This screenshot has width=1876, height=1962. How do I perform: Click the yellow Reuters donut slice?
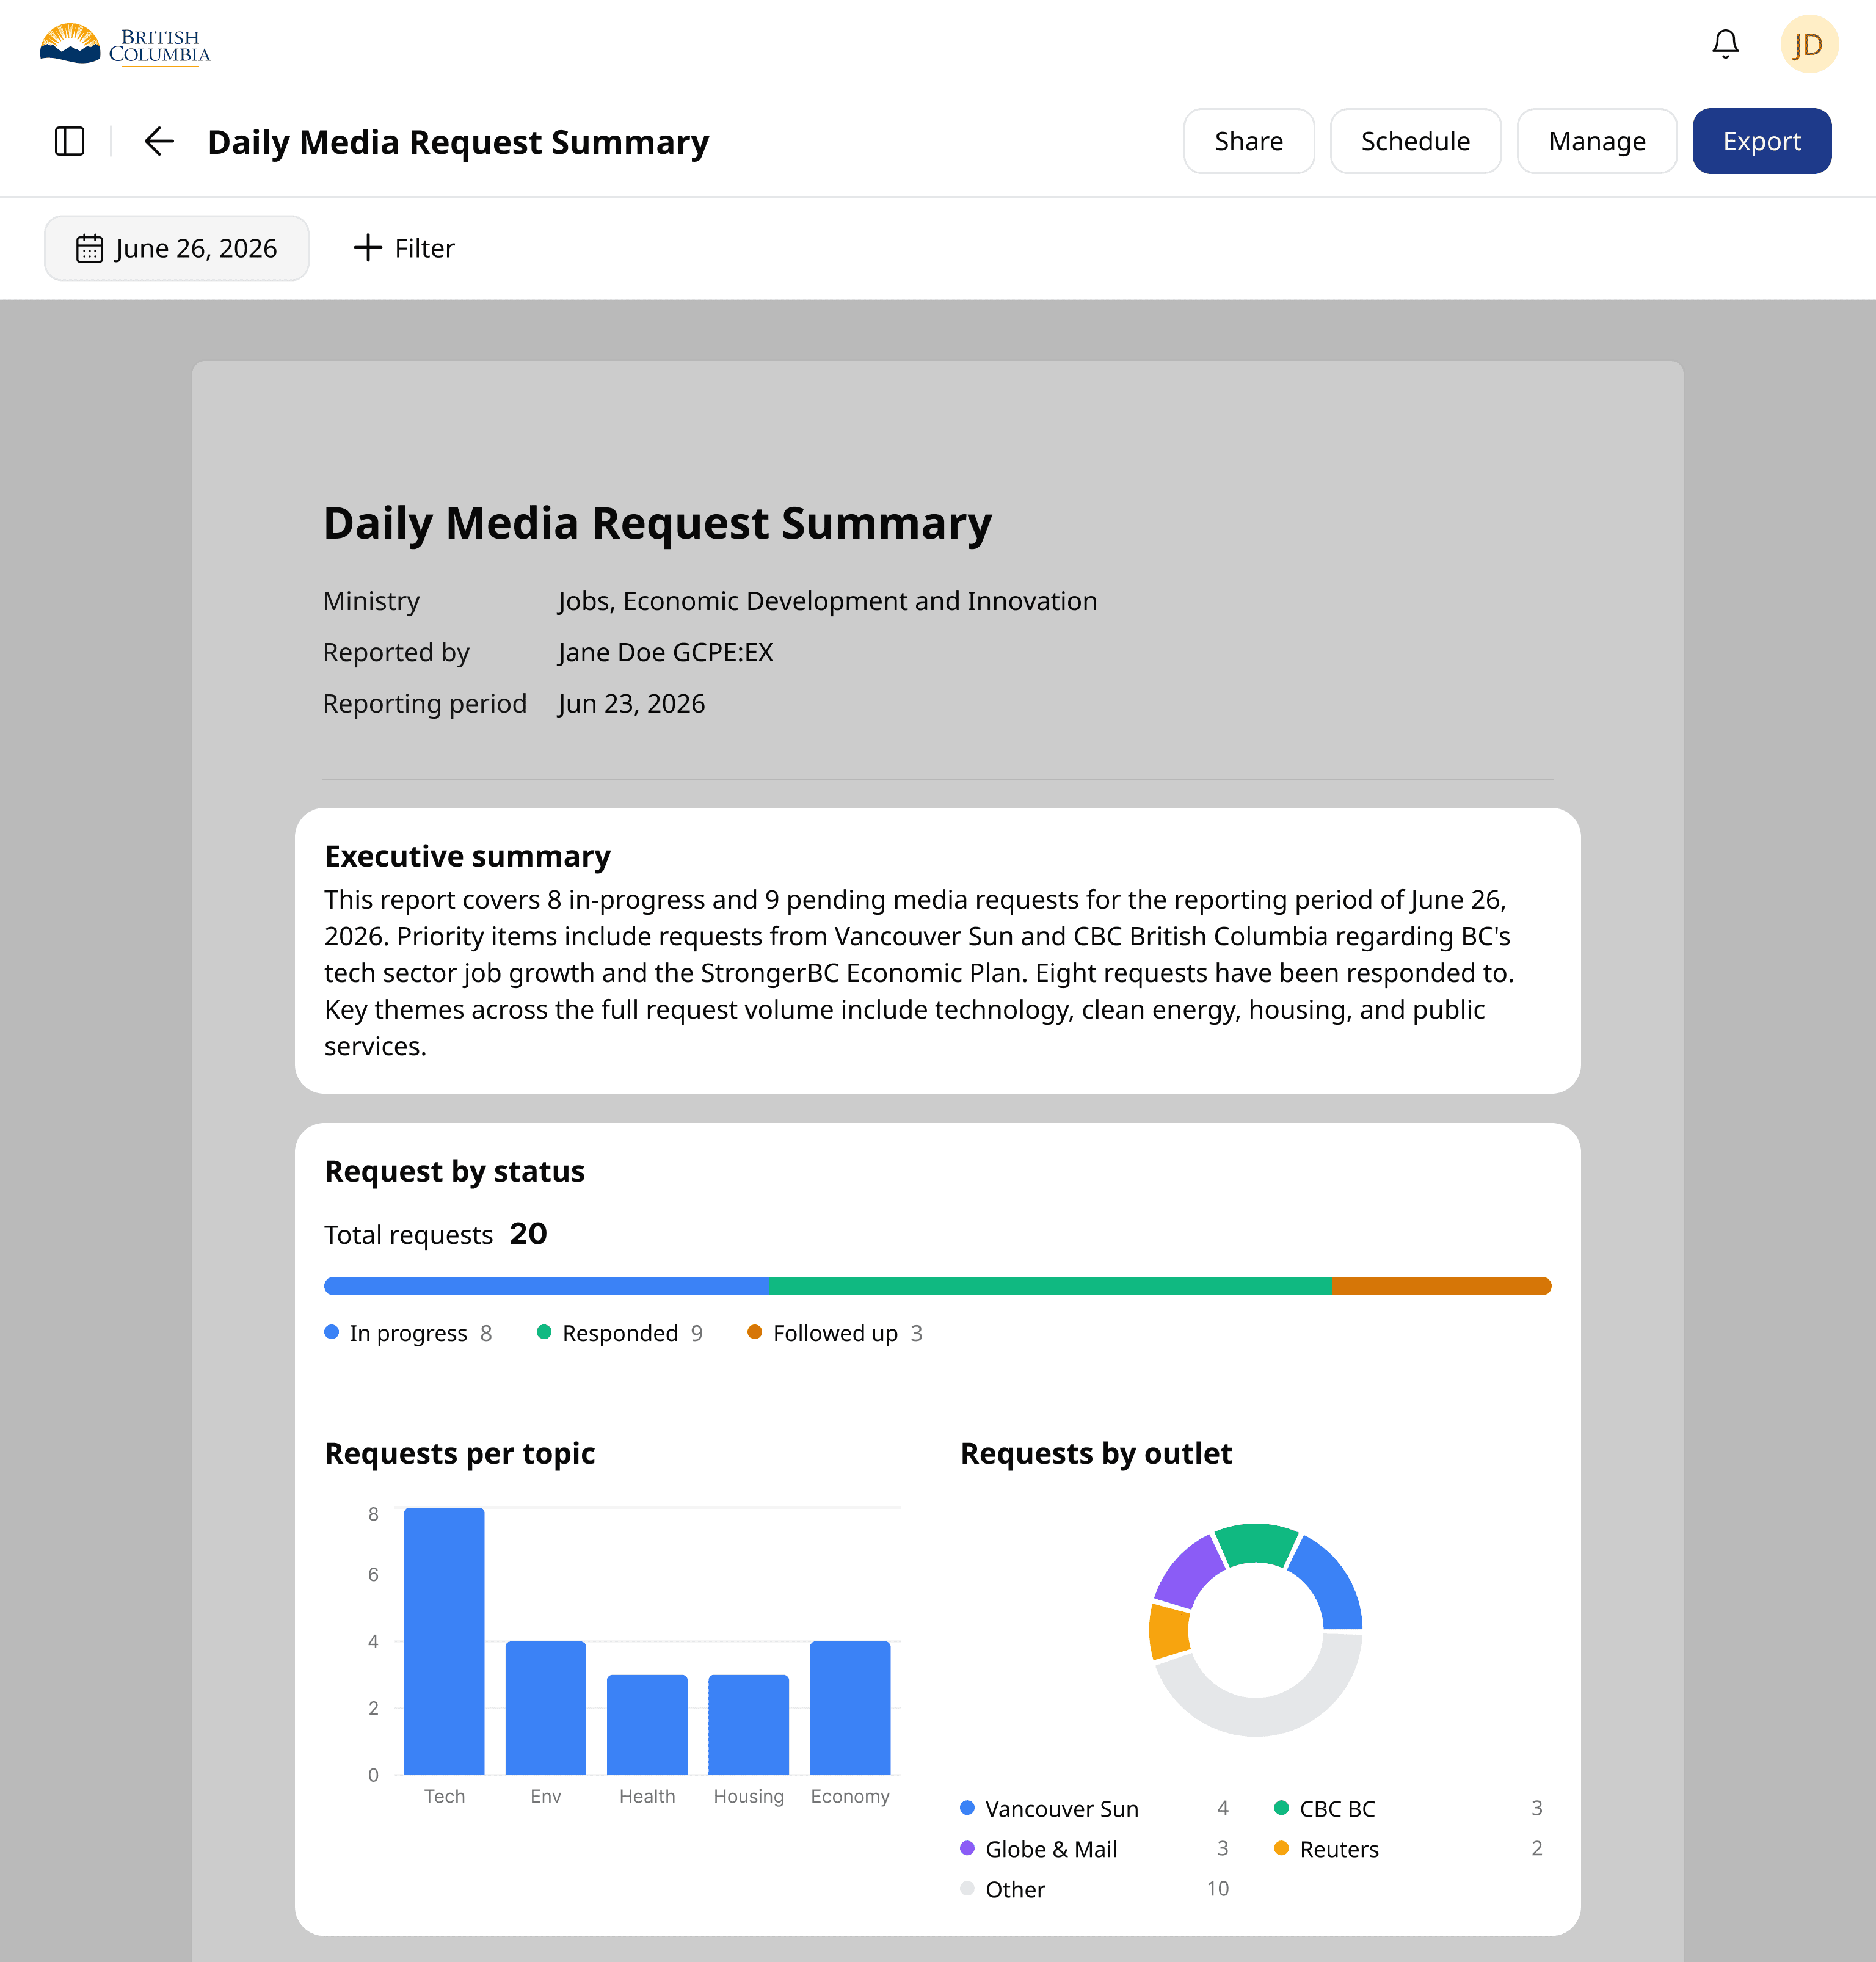point(1168,1632)
